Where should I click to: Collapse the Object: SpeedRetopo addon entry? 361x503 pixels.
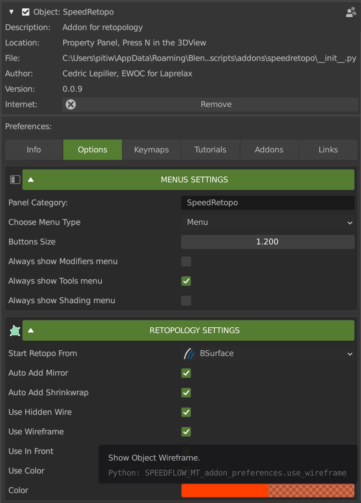click(11, 12)
